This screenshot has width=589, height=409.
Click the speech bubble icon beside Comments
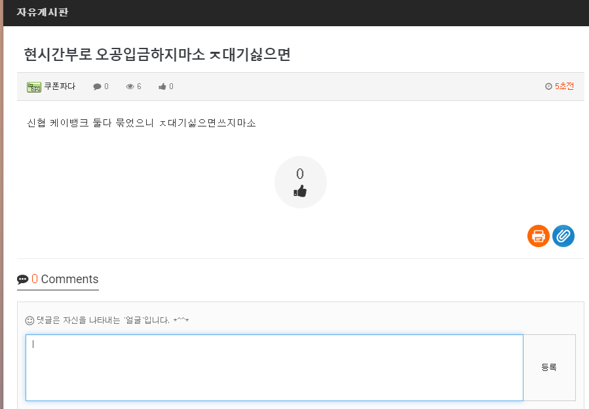(x=22, y=279)
